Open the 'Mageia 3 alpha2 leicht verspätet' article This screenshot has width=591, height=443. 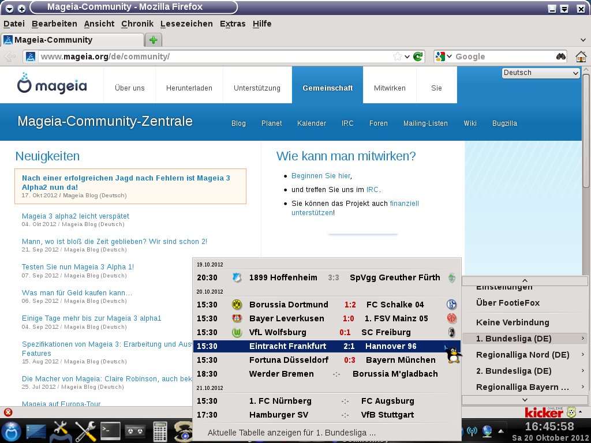tap(76, 216)
